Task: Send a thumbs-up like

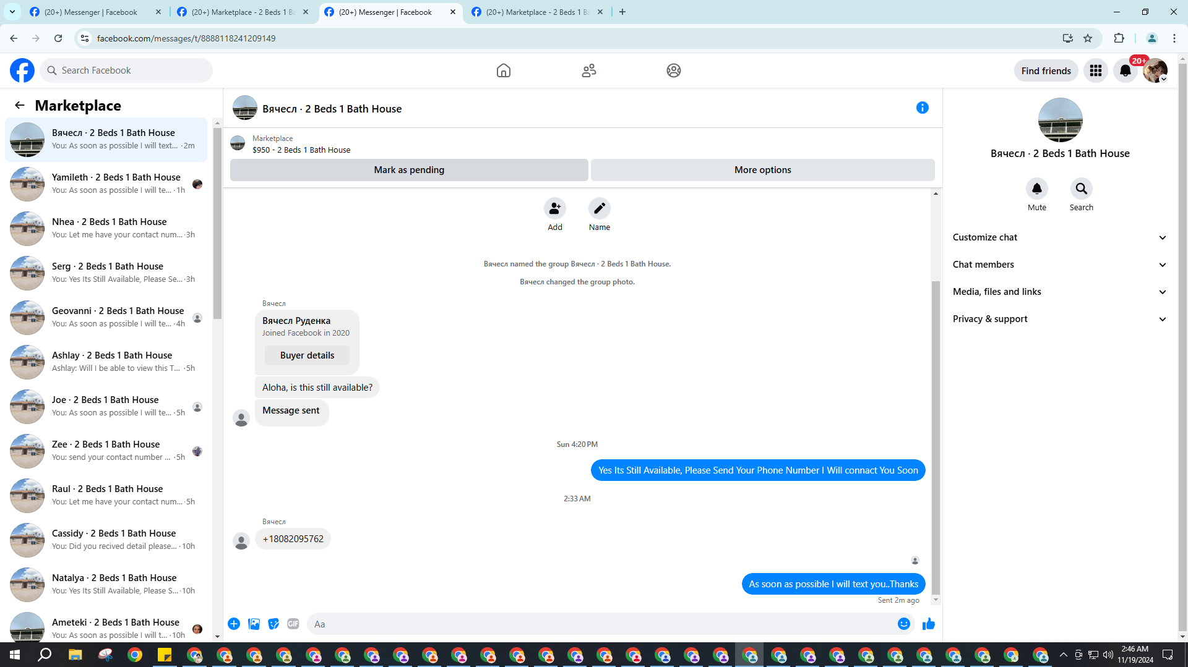Action: point(929,624)
